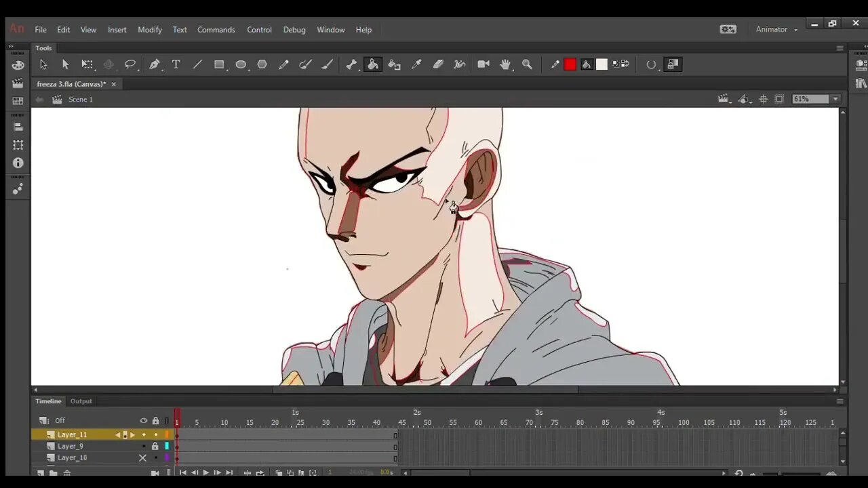
Task: Open the Info panel icon
Action: [18, 163]
